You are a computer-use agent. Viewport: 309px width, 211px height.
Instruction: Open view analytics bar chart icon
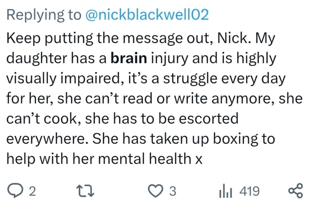coord(226,191)
